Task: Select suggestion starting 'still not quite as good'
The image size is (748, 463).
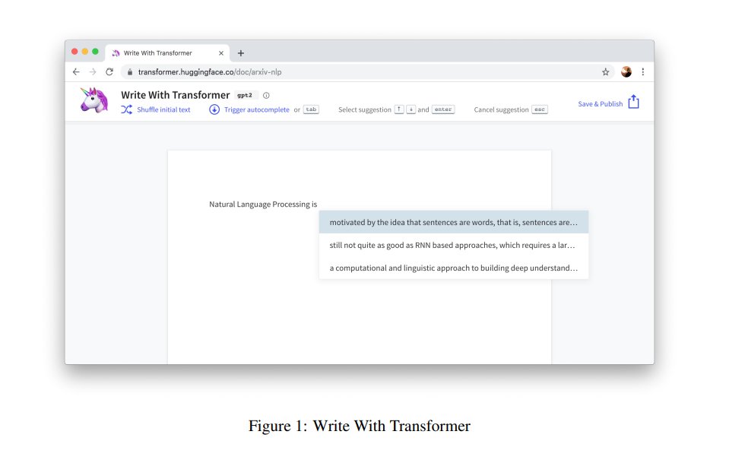Action: click(454, 246)
